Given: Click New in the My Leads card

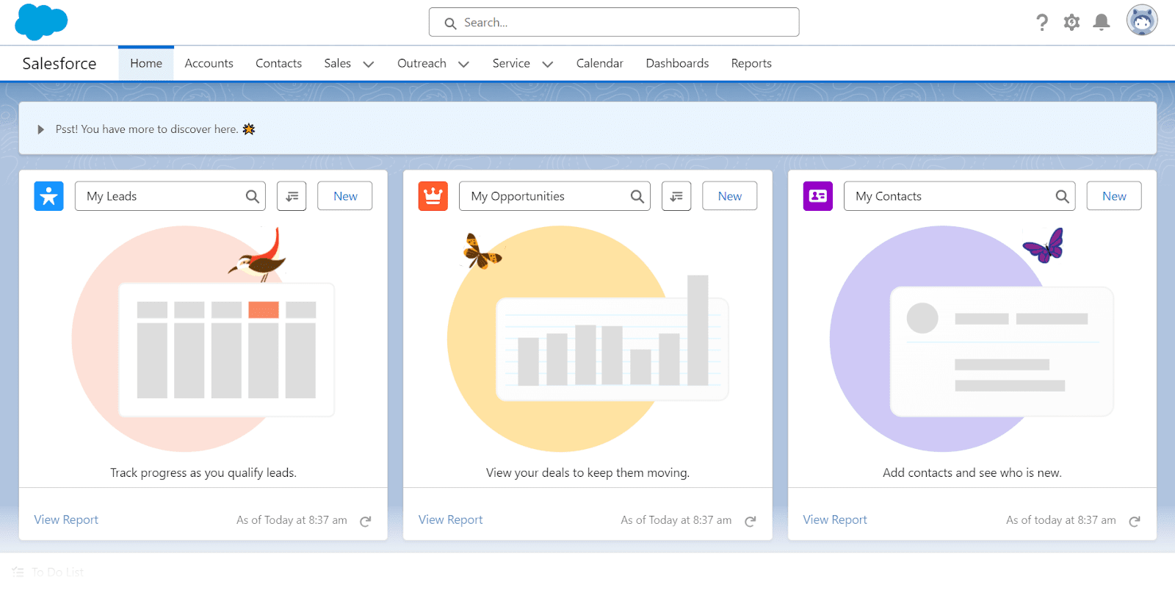Looking at the screenshot, I should (x=345, y=196).
